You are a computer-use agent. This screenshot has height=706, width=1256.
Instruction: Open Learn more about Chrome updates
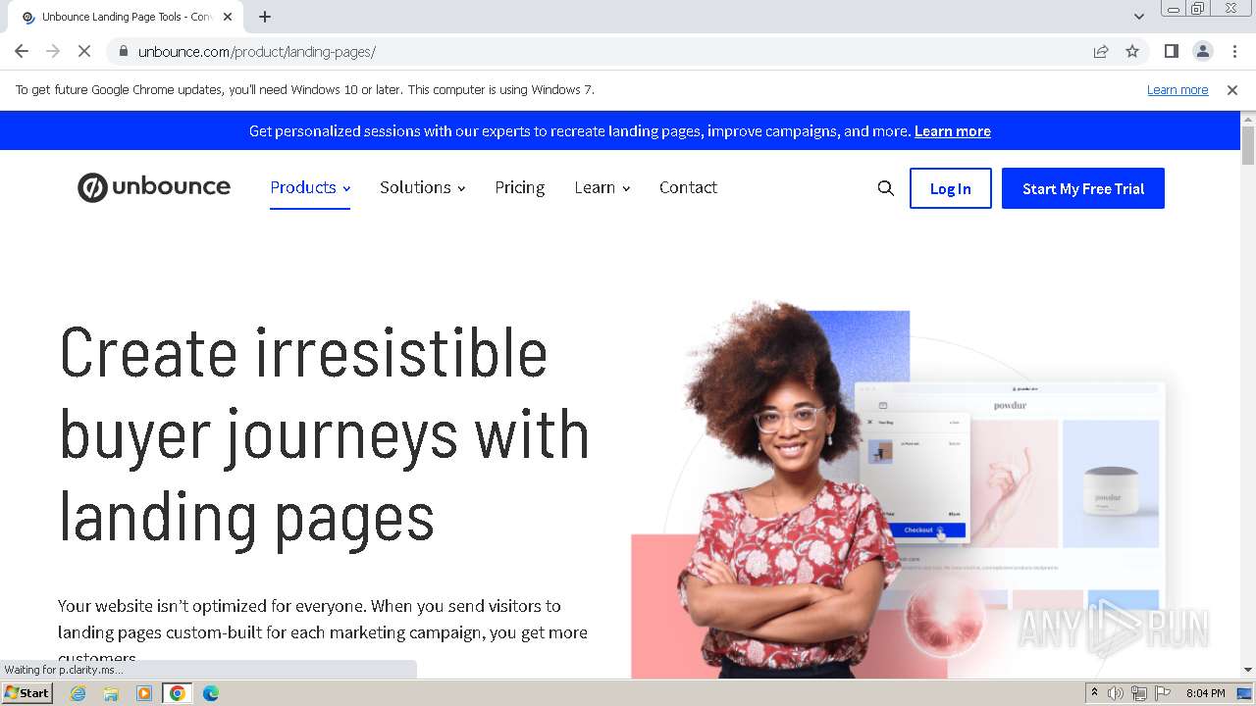point(1177,89)
